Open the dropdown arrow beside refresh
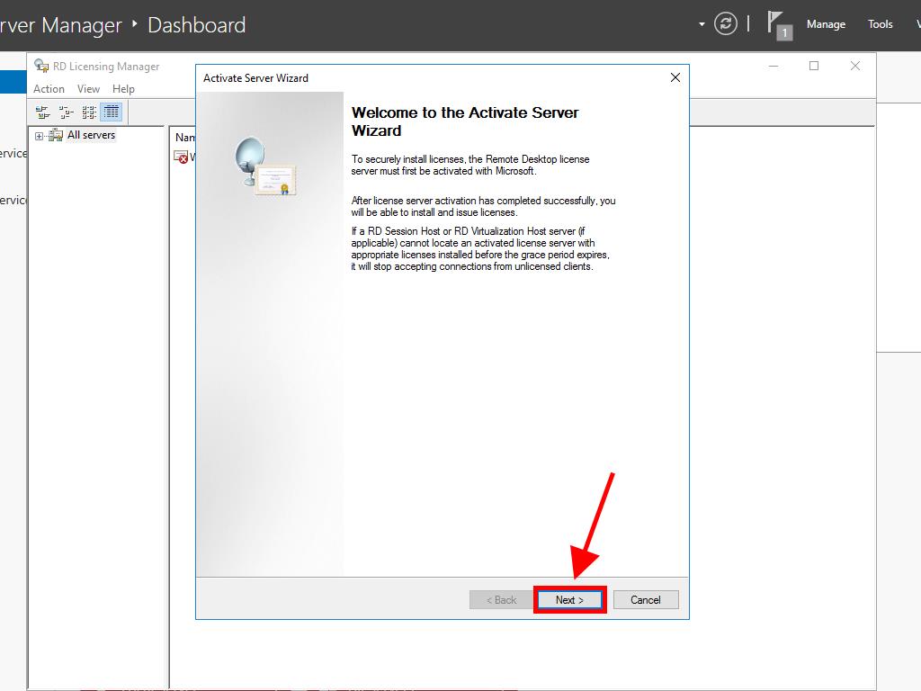Image resolution: width=921 pixels, height=691 pixels. coord(702,24)
